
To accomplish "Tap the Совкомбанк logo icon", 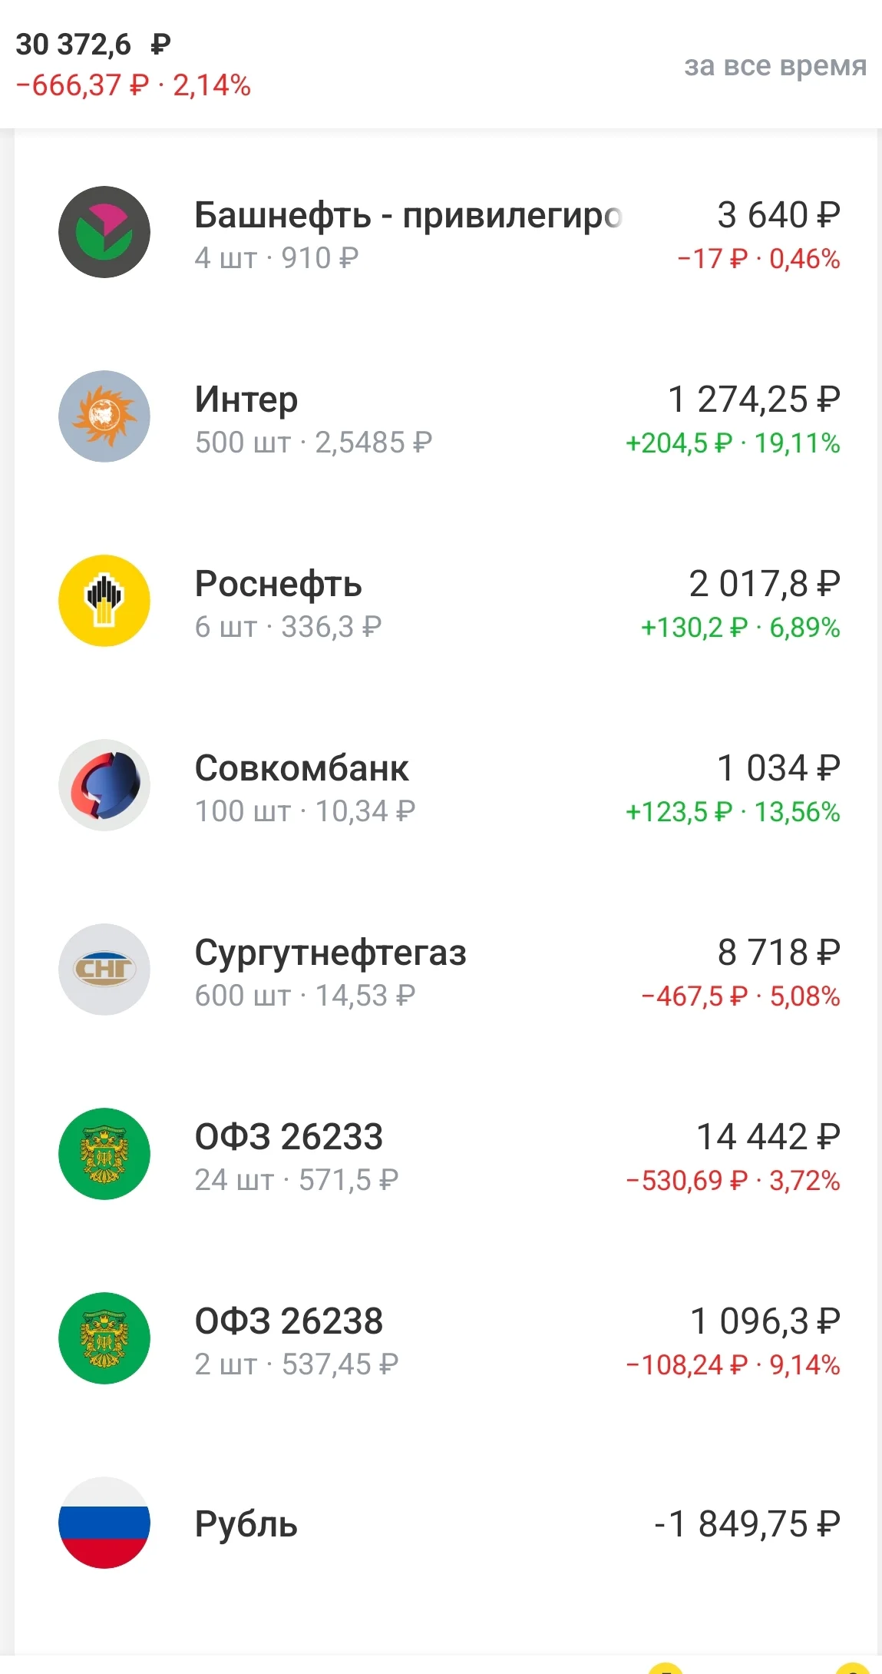I will [104, 785].
